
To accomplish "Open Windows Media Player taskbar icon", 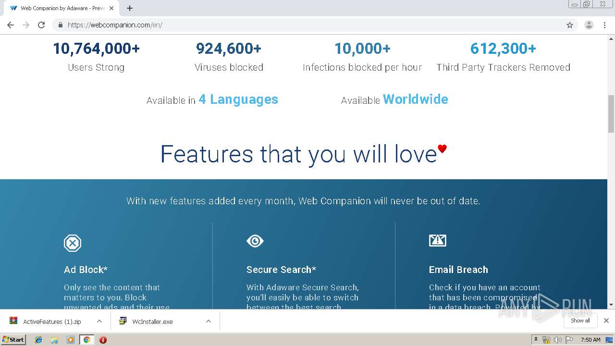I will 70,340.
